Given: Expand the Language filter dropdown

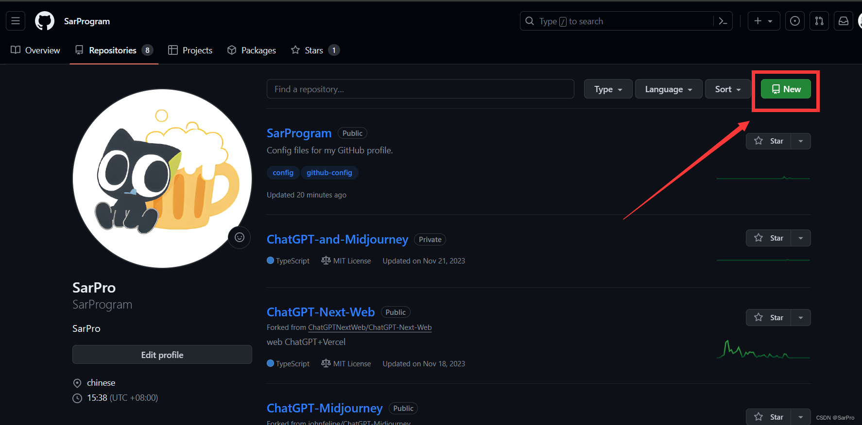Looking at the screenshot, I should click(669, 89).
